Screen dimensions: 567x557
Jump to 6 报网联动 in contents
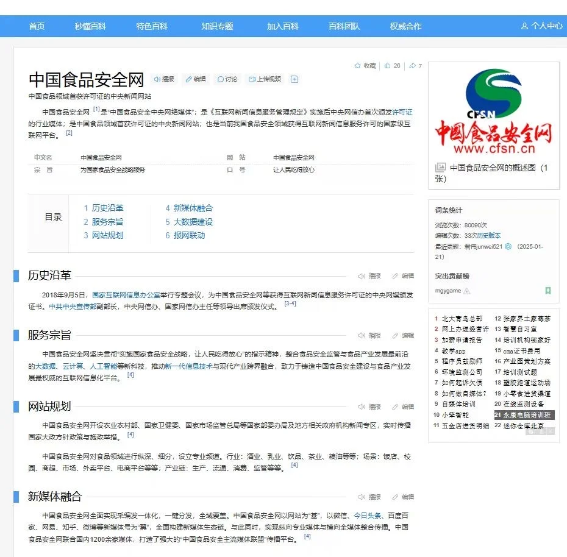click(185, 235)
